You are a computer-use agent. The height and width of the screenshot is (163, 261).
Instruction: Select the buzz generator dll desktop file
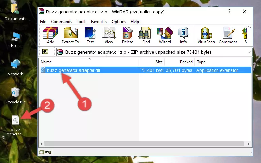point(15,126)
